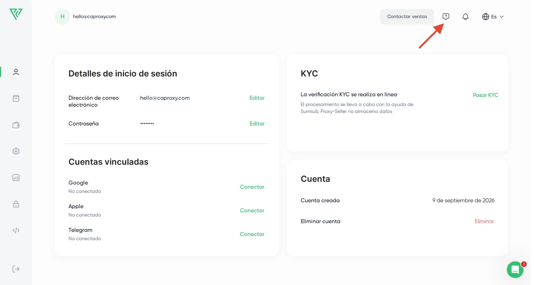Connect the Telegram account
Viewport: 534px width, 285px height.
point(252,234)
